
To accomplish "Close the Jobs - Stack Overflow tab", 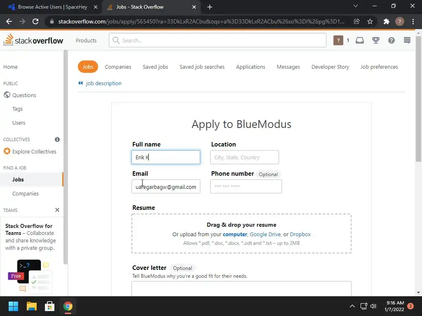I will 194,7.
